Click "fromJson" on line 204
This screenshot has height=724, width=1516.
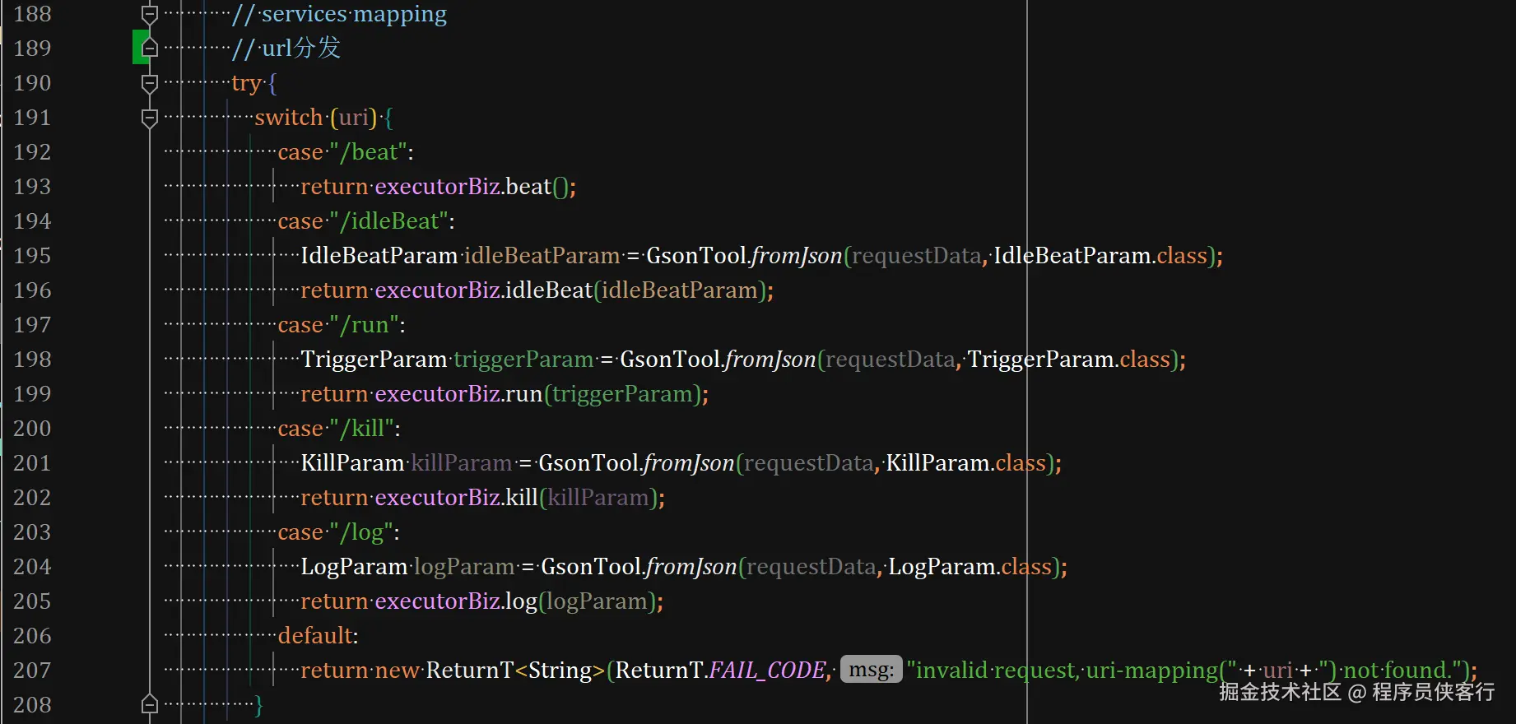691,567
